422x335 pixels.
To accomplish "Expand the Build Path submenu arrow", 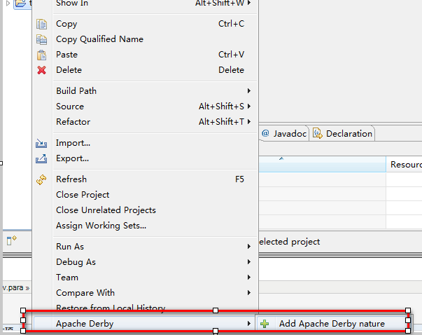I will pyautogui.click(x=249, y=91).
